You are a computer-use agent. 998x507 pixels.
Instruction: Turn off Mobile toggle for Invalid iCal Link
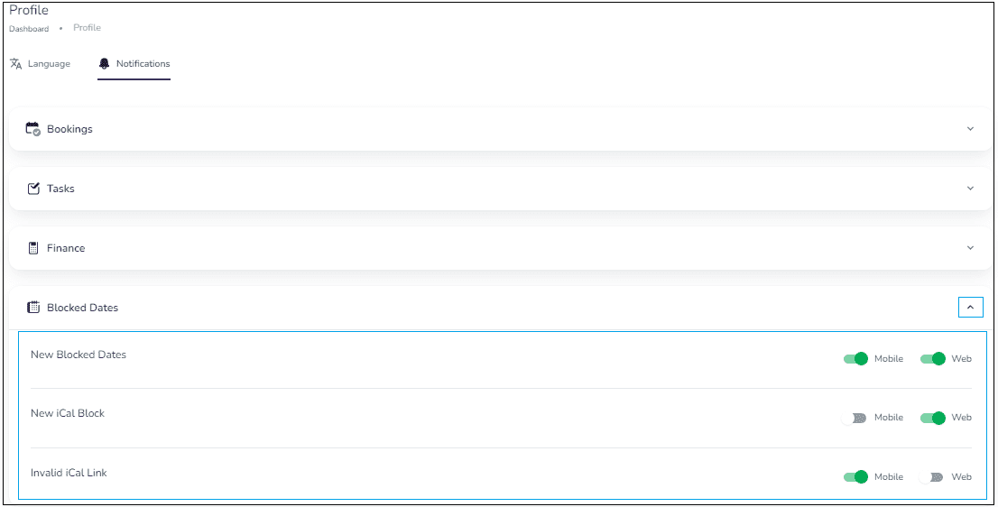pos(855,477)
